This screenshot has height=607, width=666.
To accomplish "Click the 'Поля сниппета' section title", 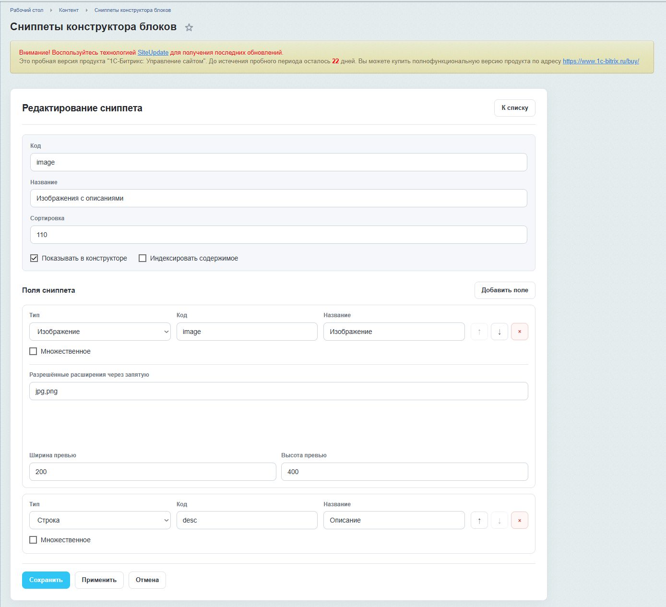I will tap(48, 290).
